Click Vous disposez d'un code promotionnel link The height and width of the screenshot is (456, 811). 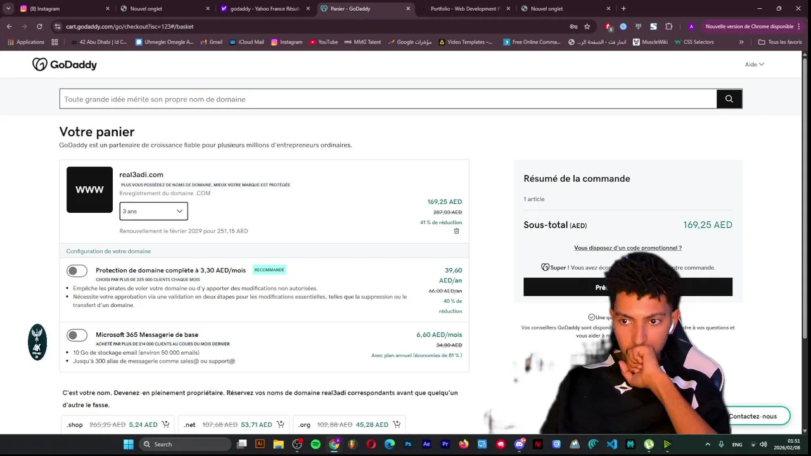(628, 248)
